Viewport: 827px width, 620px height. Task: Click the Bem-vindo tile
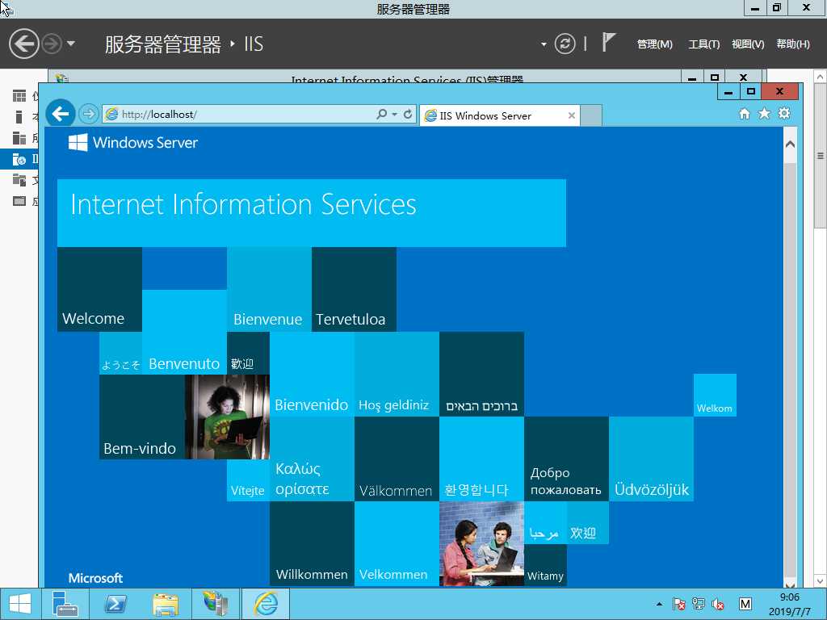(142, 417)
